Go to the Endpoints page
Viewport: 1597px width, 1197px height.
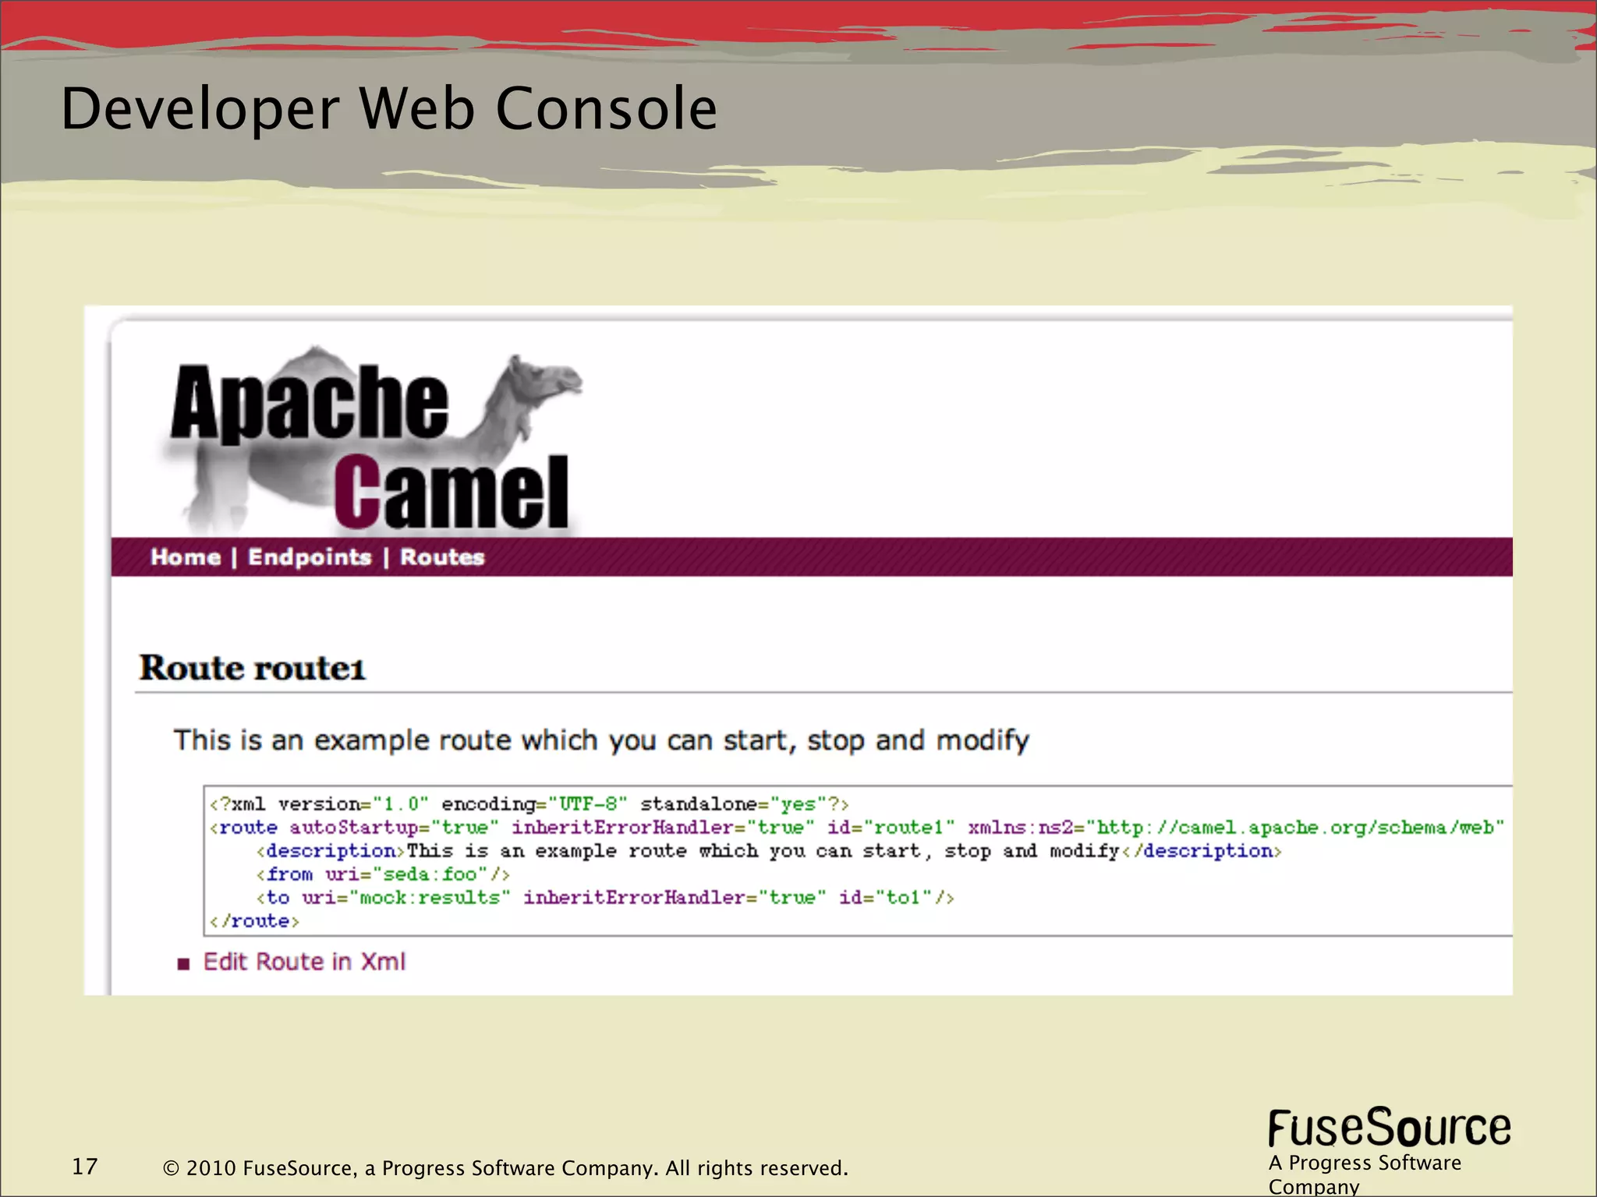(x=310, y=557)
